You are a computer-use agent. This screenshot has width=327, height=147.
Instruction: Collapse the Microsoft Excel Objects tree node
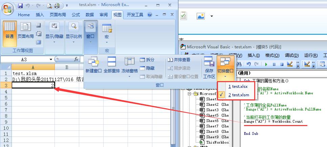click(x=189, y=94)
